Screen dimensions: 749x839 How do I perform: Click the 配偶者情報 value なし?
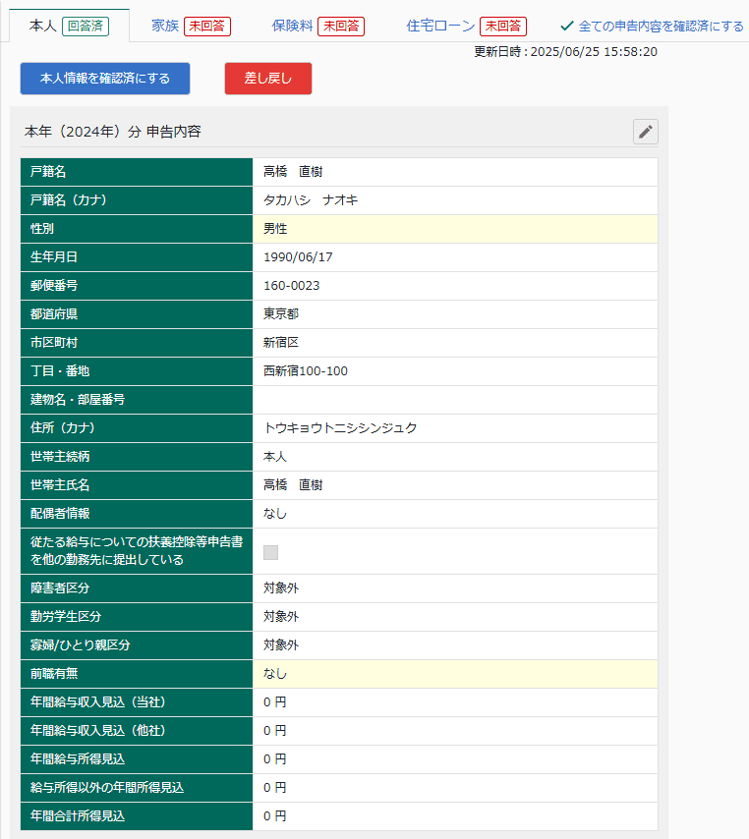tap(275, 514)
